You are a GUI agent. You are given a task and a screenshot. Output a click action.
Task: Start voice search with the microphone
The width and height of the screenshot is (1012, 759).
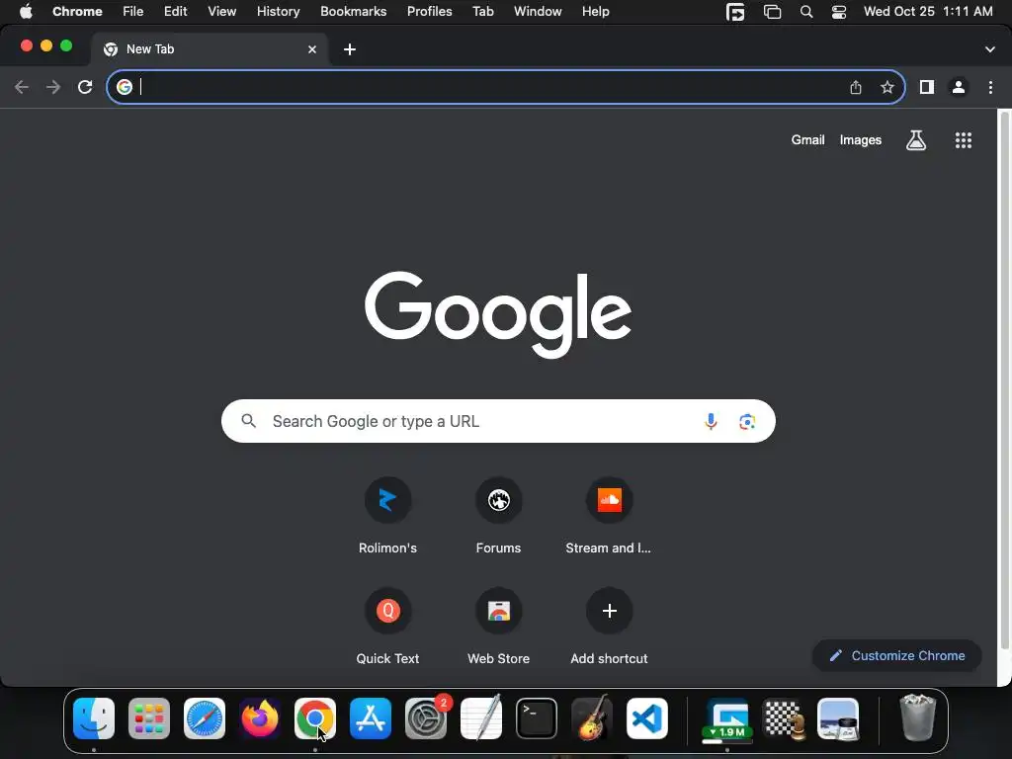(711, 421)
